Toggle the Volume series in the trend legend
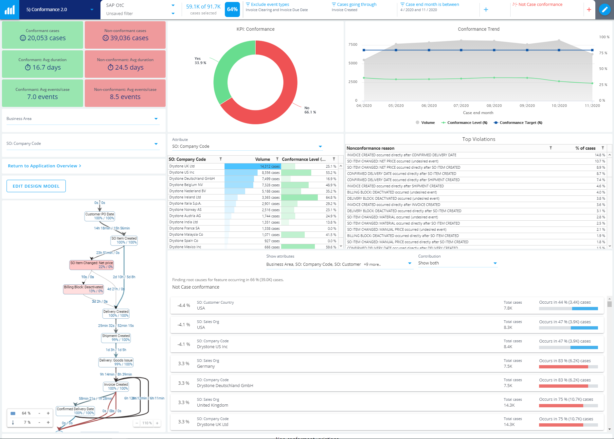Viewport: 614px width, 439px height. pyautogui.click(x=425, y=123)
